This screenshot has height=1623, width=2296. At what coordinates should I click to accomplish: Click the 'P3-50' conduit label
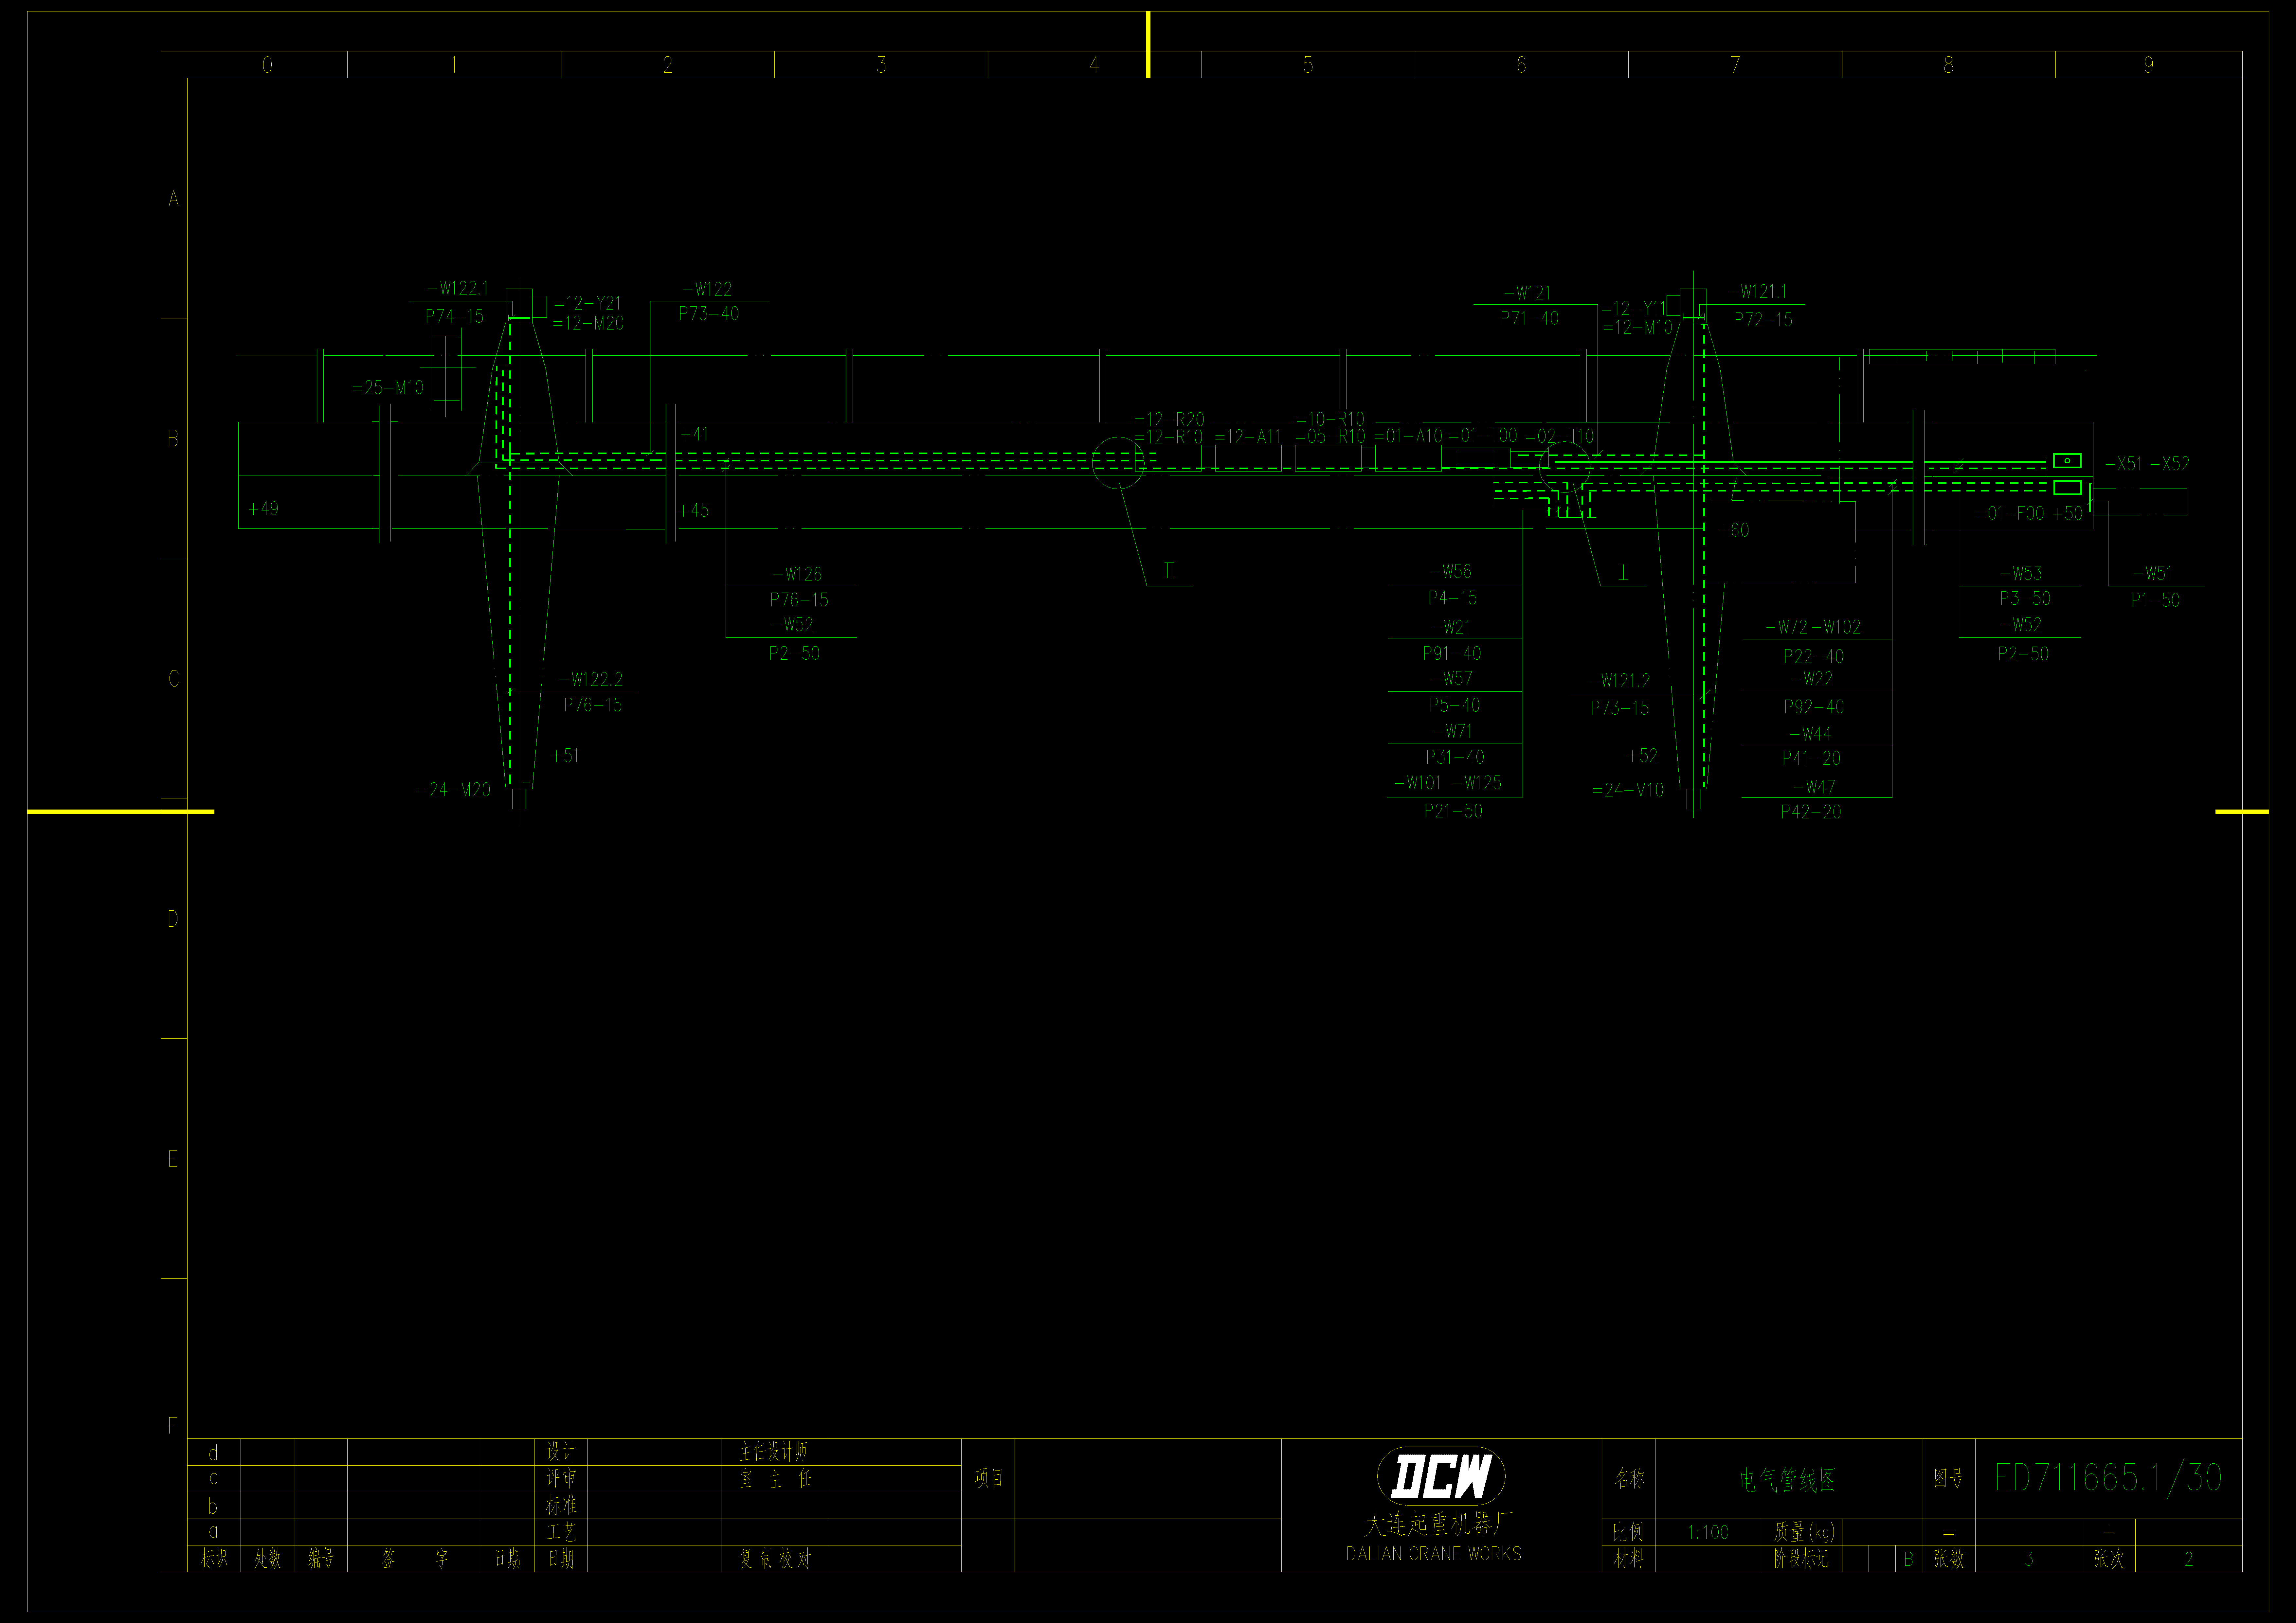[x=2025, y=598]
